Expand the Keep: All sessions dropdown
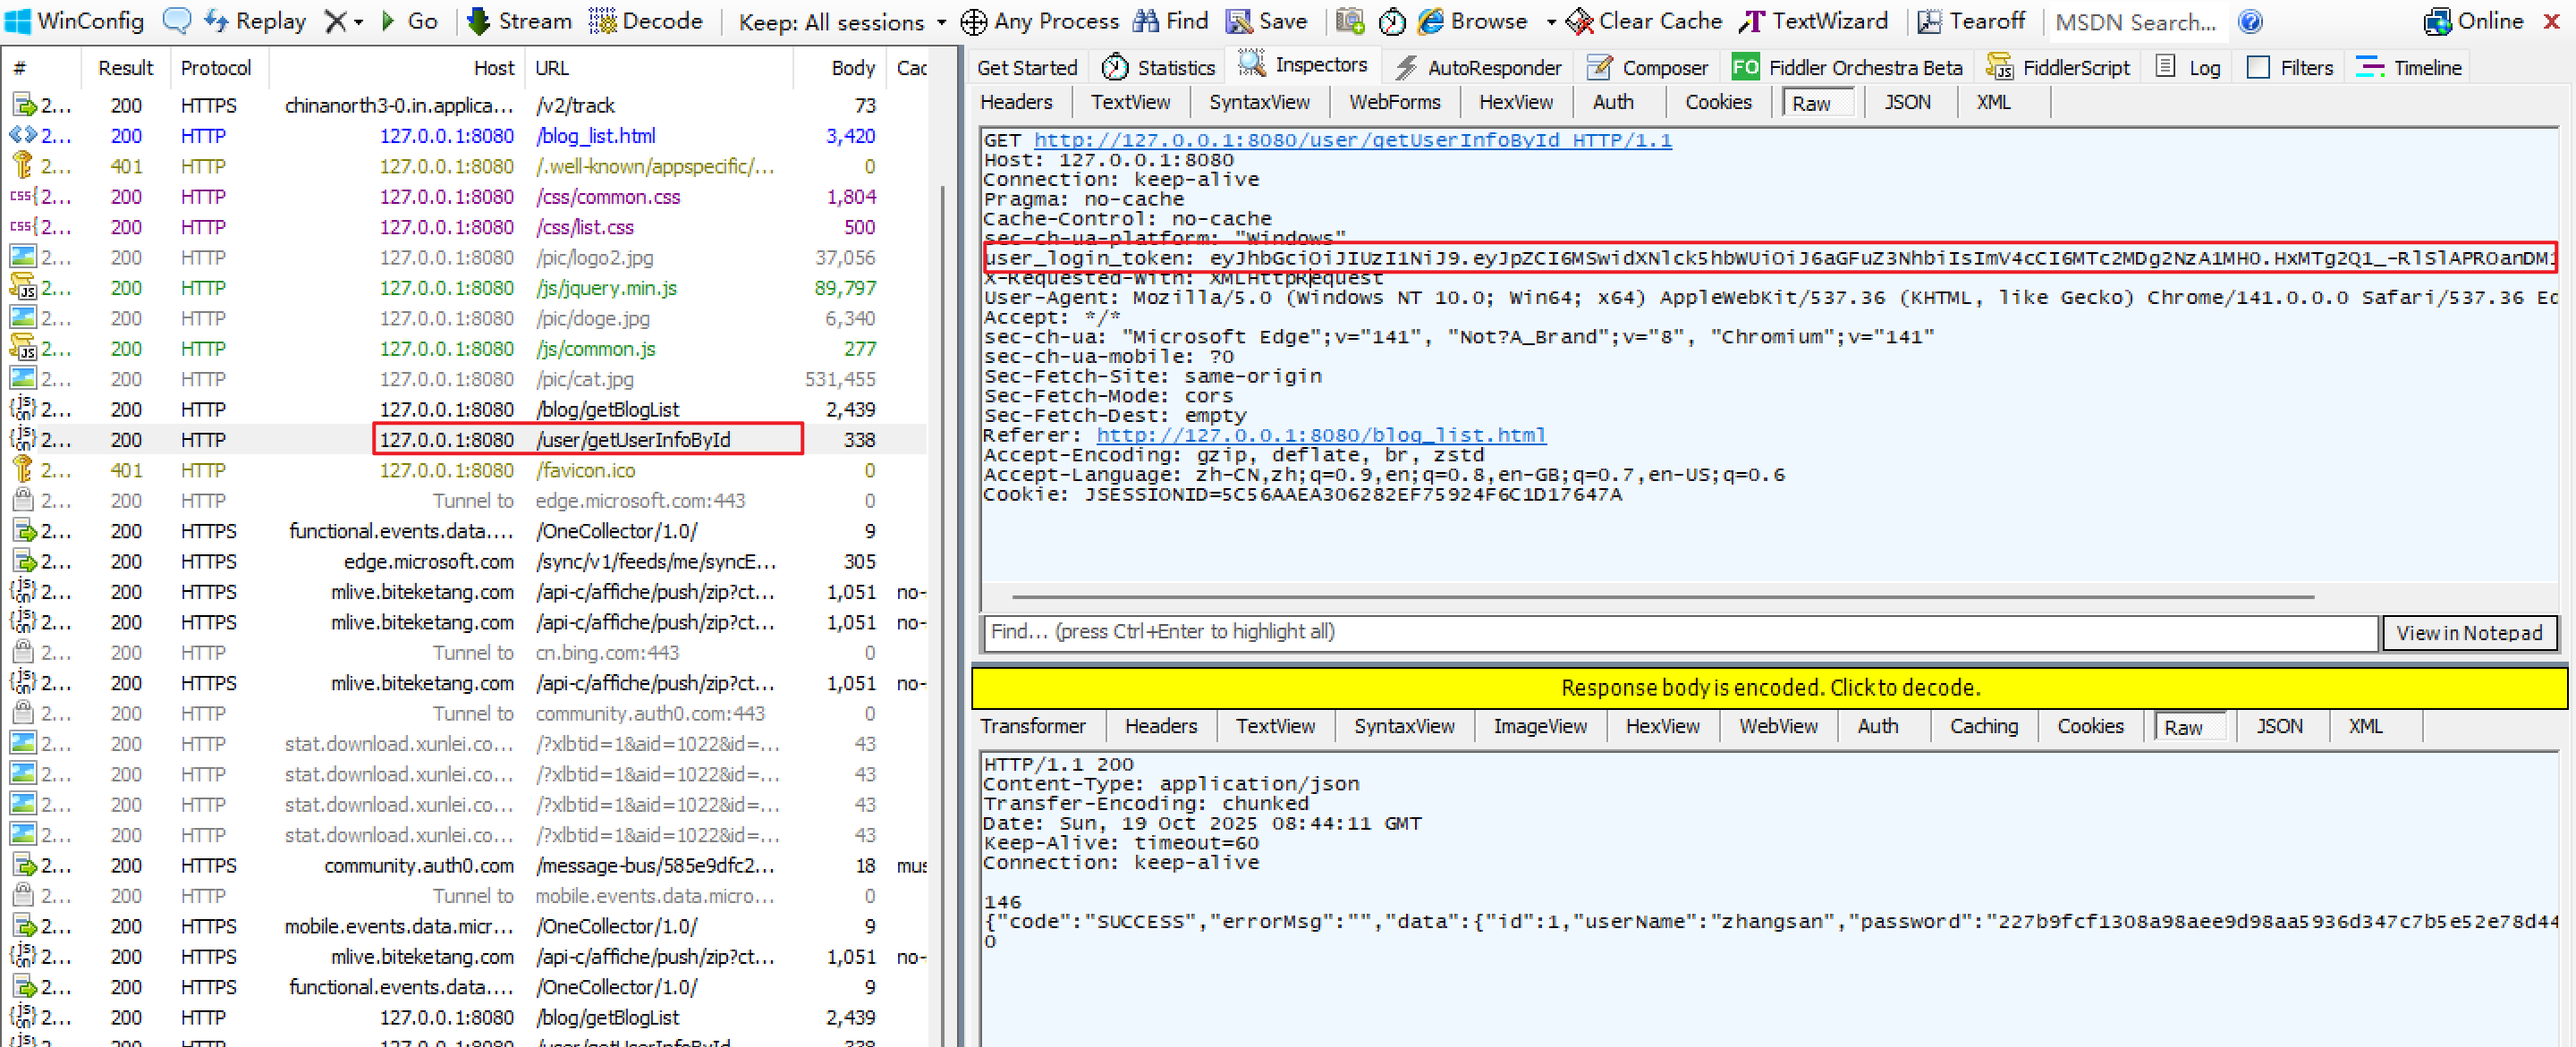This screenshot has width=2576, height=1047. 841,22
